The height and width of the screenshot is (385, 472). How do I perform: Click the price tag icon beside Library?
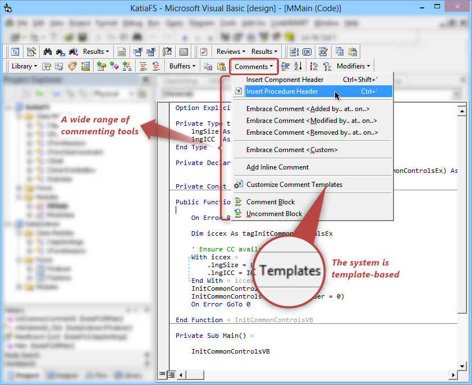point(72,66)
